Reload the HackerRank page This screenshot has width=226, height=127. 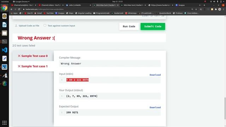click(x=19, y=9)
